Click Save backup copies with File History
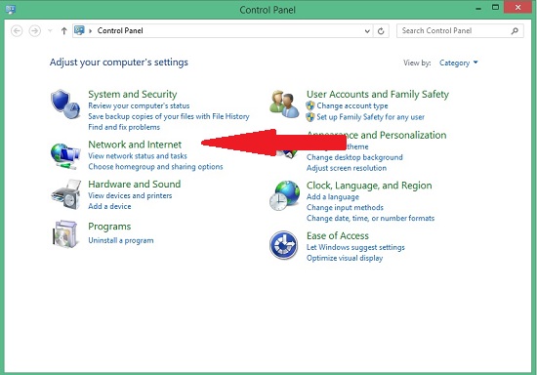This screenshot has width=537, height=375. pos(169,116)
